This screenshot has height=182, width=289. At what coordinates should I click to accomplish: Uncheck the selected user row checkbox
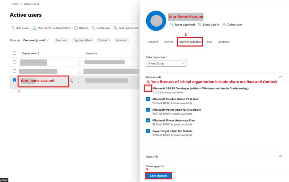tap(14, 80)
